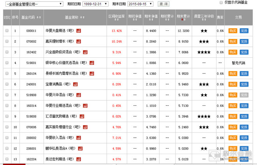Sort by 基金简称 arrows
Image resolution: width=257 pixels, height=165 pixels.
pos(82,17)
